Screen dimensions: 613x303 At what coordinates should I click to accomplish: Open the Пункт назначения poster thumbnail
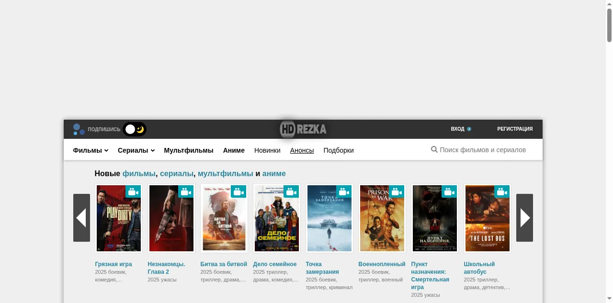(435, 218)
